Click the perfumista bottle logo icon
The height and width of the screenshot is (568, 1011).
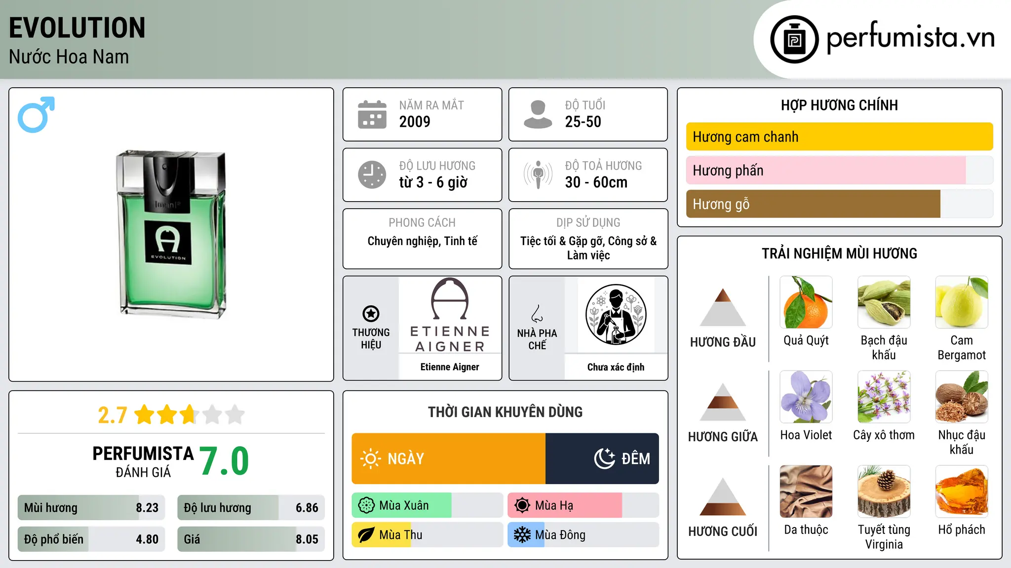(x=794, y=39)
